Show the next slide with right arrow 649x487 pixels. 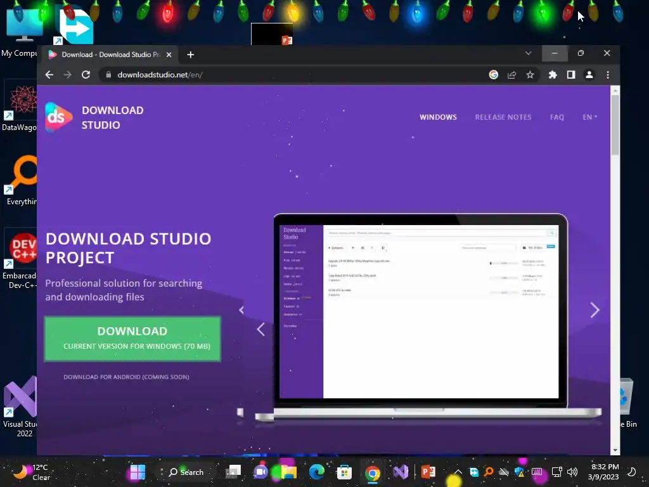point(594,309)
